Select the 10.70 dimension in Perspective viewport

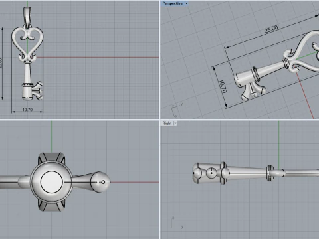coord(223,86)
